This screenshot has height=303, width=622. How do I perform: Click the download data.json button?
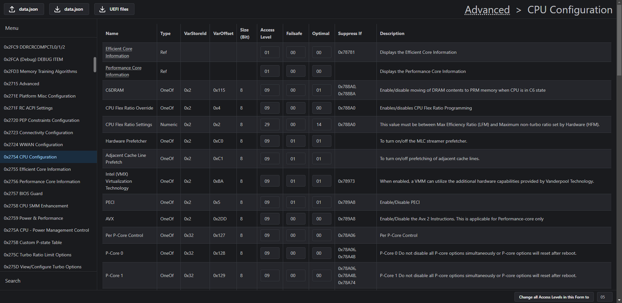coord(69,9)
